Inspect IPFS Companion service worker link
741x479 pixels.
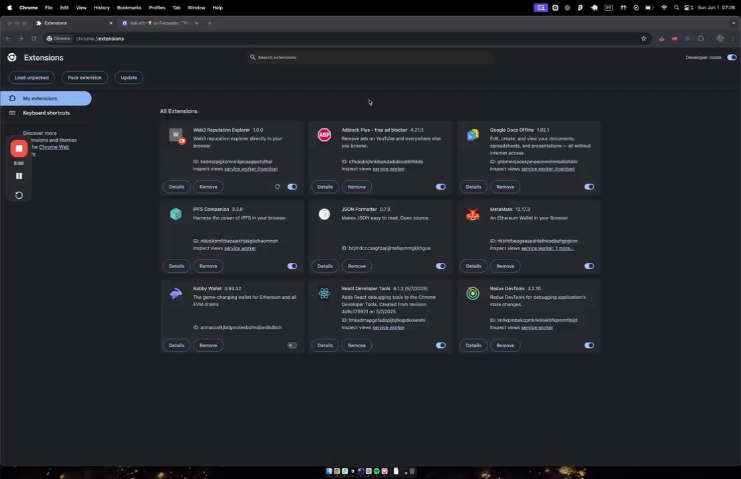pos(240,248)
